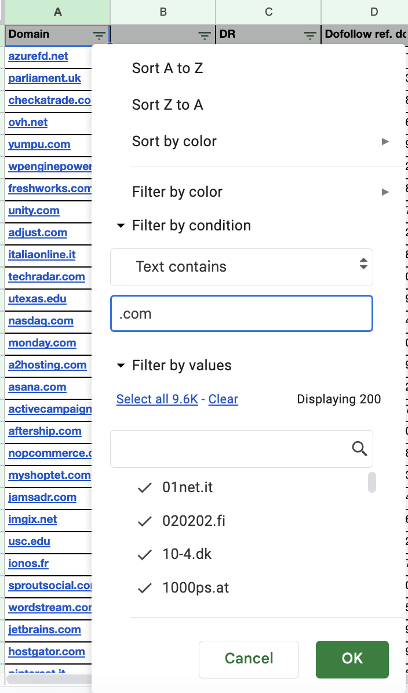408x693 pixels.
Task: Expand Sort by color submenu
Action: coord(385,142)
